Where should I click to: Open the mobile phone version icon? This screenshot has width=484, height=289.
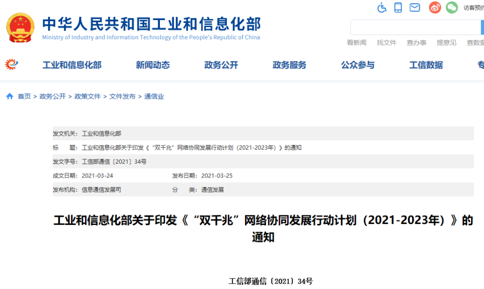(398, 7)
